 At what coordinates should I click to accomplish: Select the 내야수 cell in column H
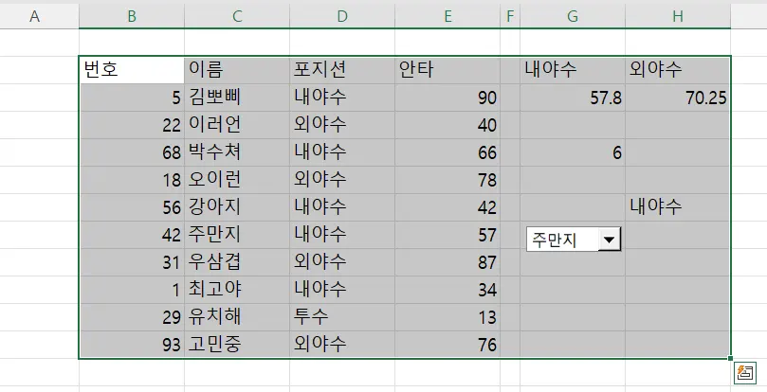click(678, 207)
